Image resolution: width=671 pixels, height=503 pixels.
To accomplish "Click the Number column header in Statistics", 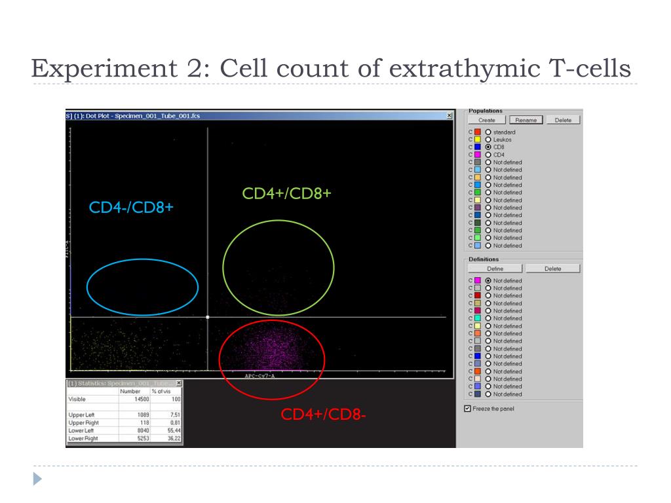I will 130,392.
